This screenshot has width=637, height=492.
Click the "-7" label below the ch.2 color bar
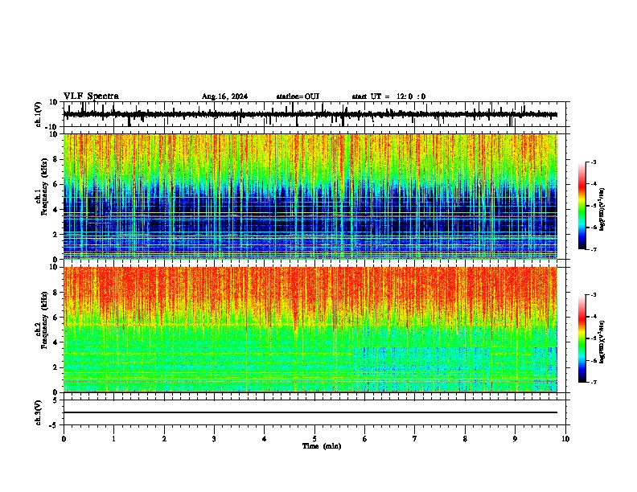pyautogui.click(x=593, y=382)
